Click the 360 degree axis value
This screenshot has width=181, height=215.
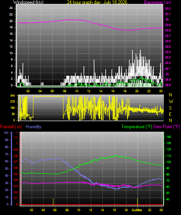[x=13, y=96]
